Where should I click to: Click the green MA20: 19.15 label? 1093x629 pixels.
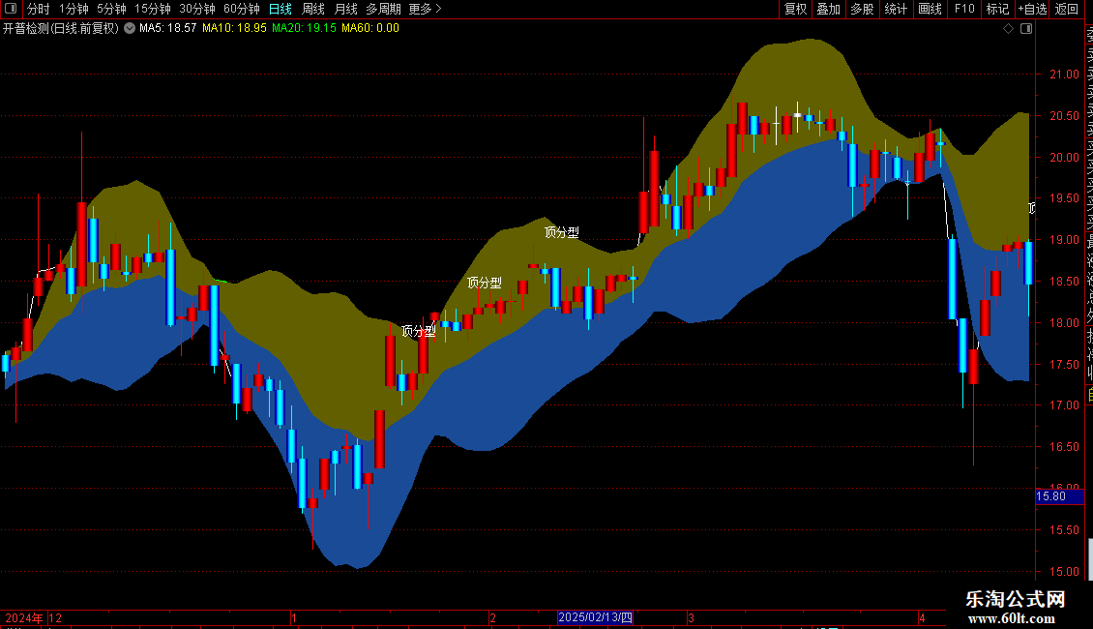(x=304, y=29)
